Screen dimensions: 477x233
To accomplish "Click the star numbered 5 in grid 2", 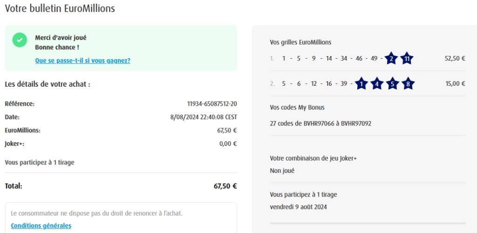I will click(392, 84).
